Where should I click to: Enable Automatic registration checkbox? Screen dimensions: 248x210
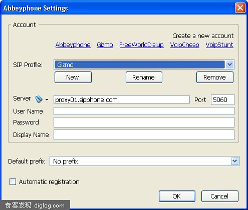[x=13, y=181]
